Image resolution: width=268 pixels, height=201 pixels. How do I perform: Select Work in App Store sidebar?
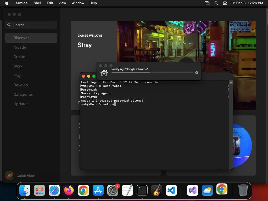31,66
